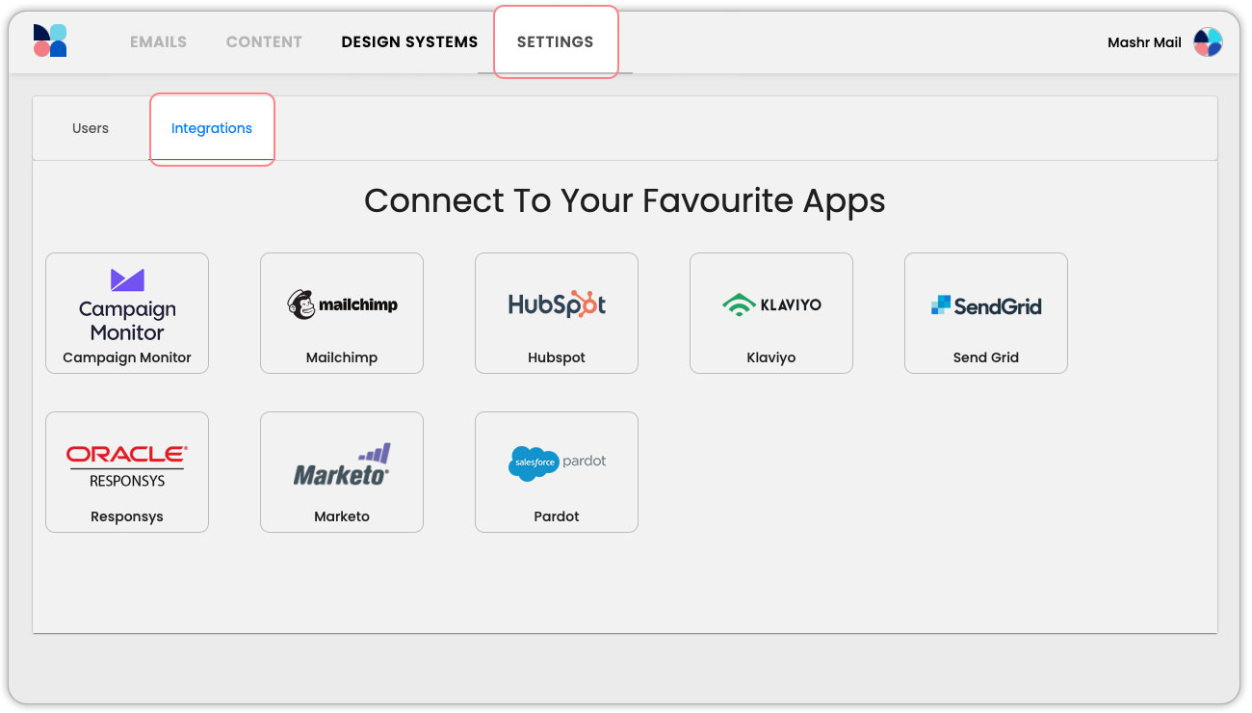1252x713 pixels.
Task: Click the Mashr Mail logo icon
Action: click(50, 41)
